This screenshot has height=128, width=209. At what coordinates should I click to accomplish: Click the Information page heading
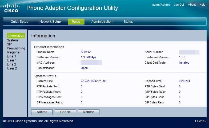43,36
